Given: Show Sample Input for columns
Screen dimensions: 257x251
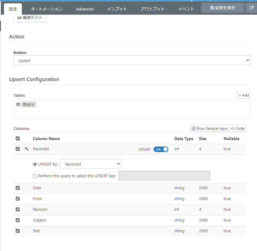Looking at the screenshot, I should pos(210,128).
